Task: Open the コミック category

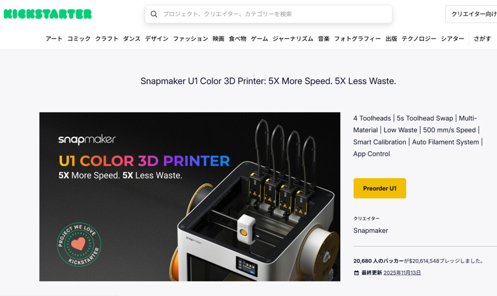Action: tap(79, 39)
